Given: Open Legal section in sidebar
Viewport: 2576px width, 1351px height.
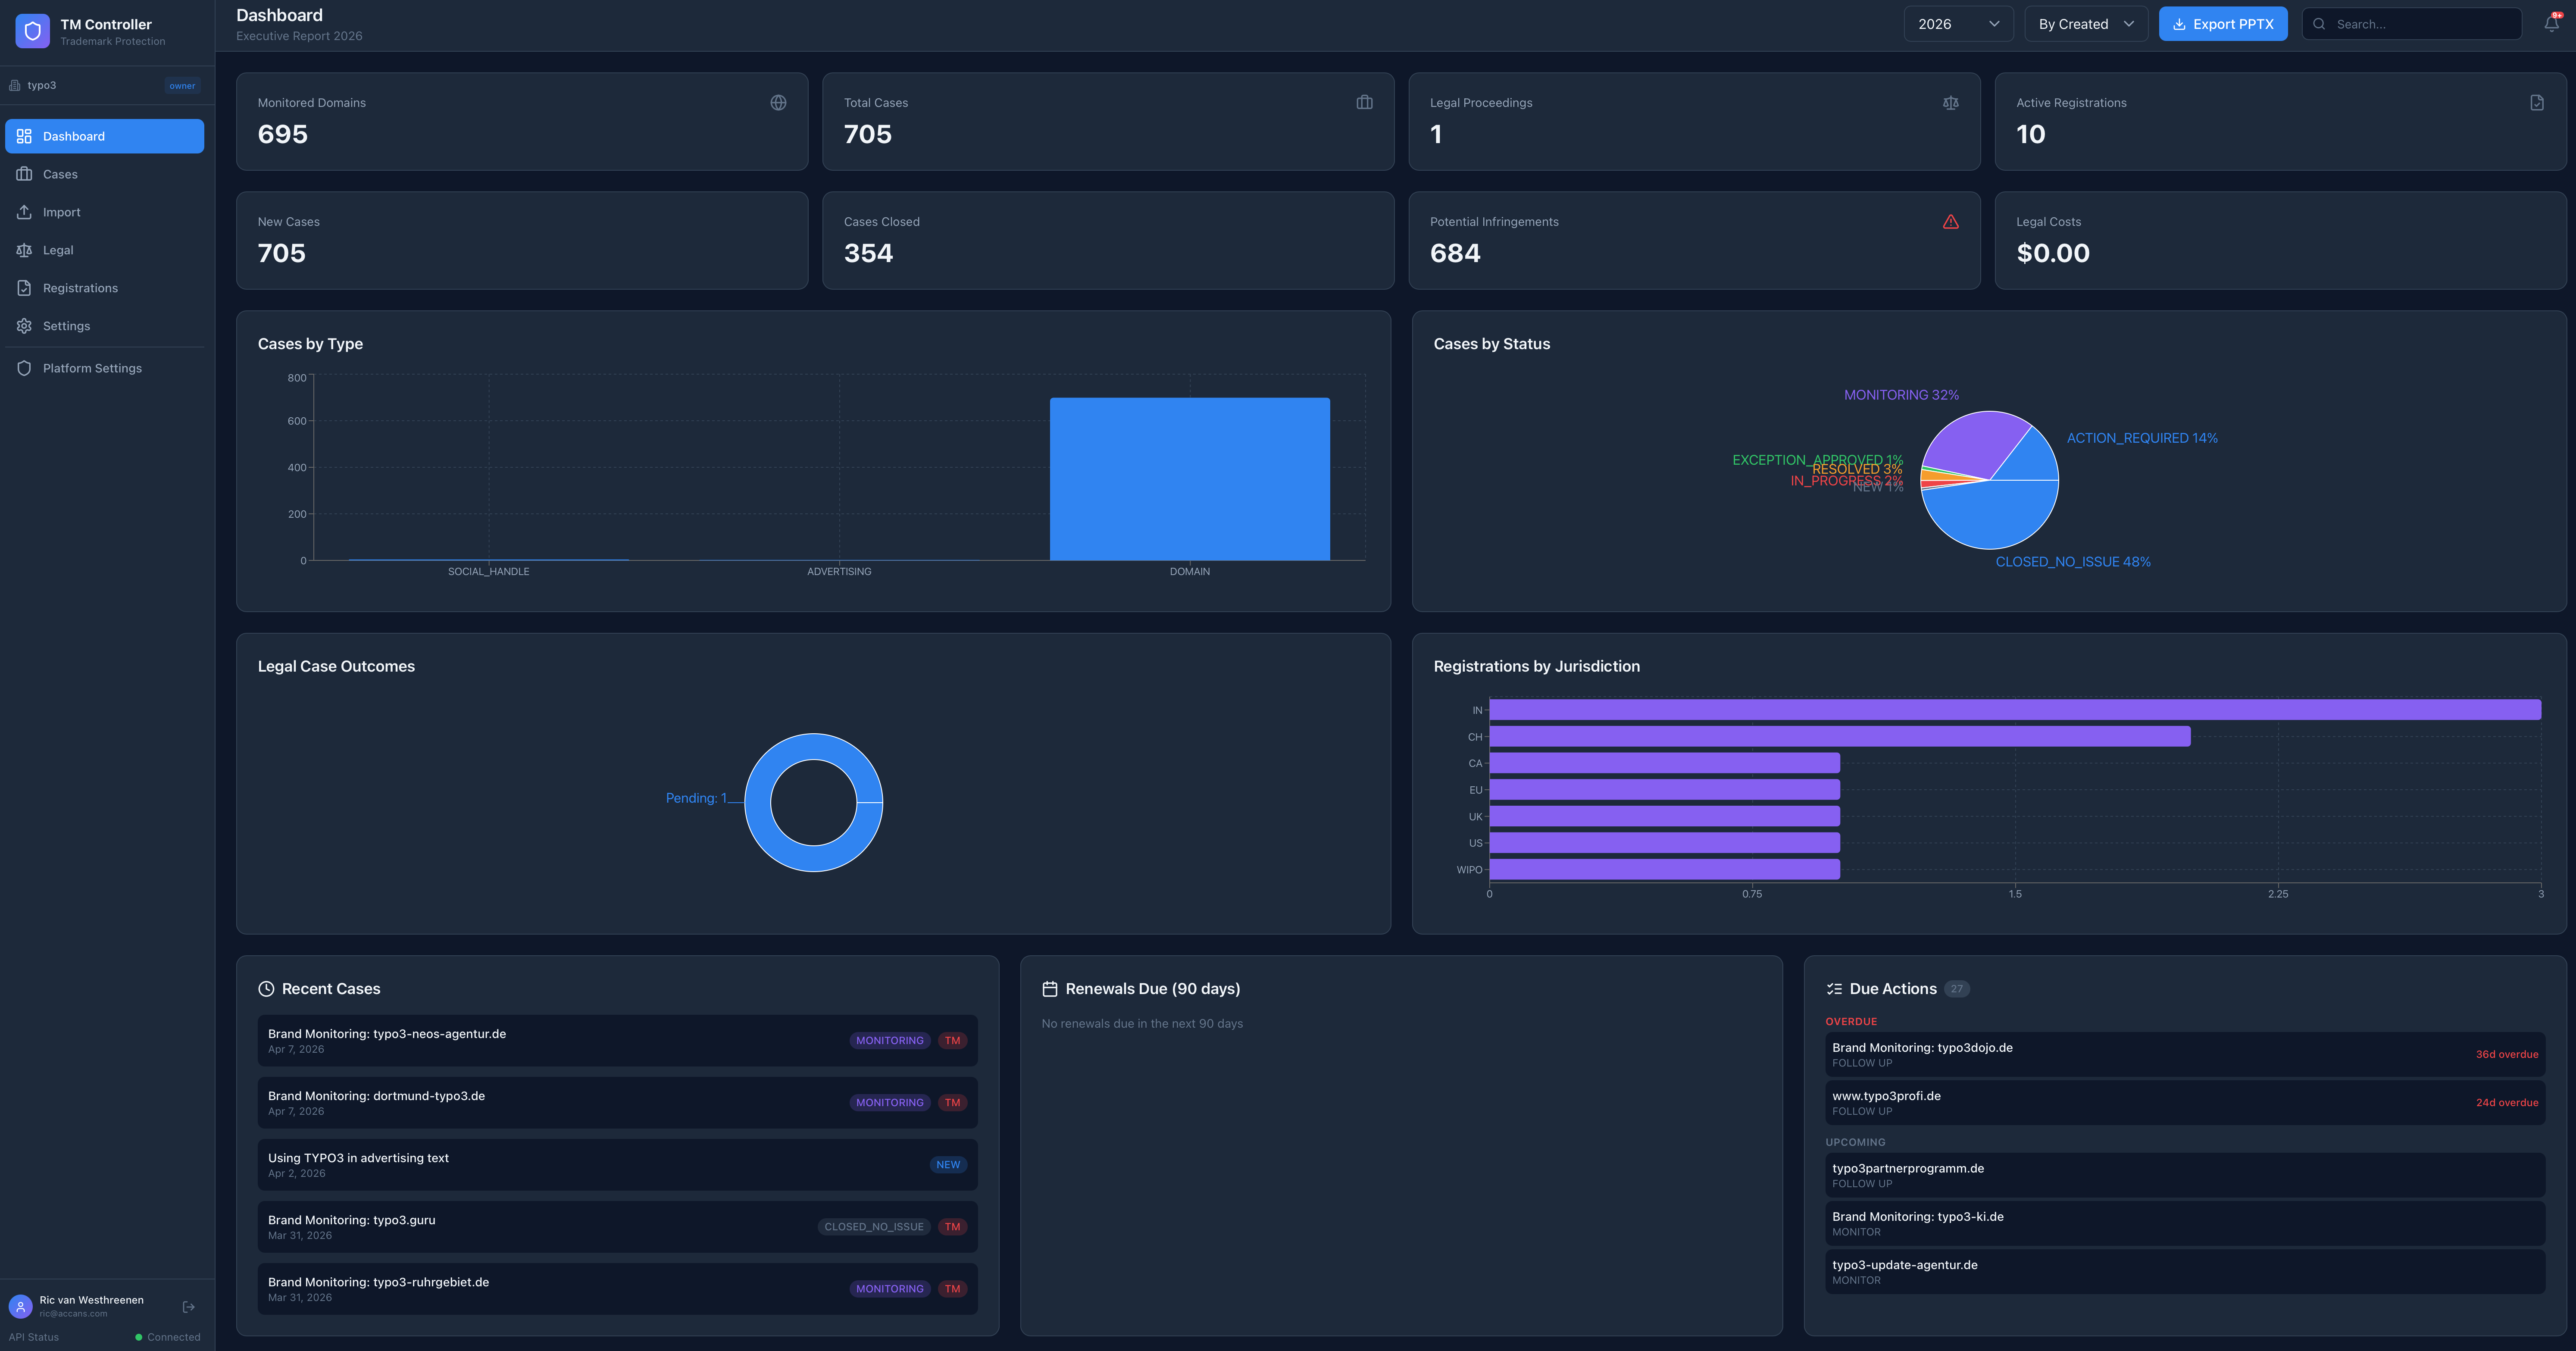Looking at the screenshot, I should point(104,250).
